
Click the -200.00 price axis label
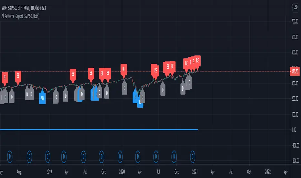click(295, 161)
